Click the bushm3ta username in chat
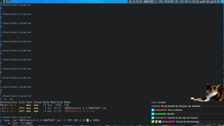This screenshot has width=224, height=126. pyautogui.click(x=160, y=114)
